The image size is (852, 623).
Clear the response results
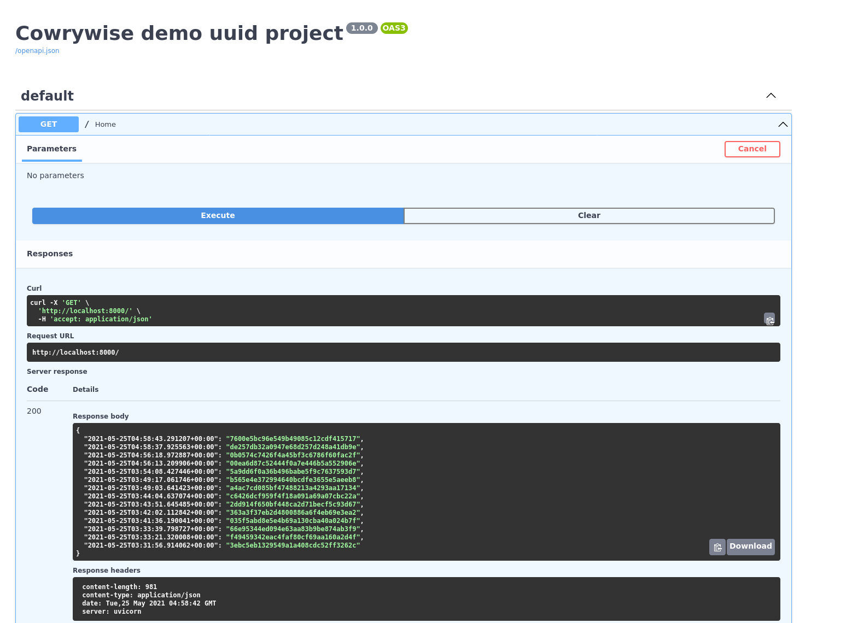[589, 216]
